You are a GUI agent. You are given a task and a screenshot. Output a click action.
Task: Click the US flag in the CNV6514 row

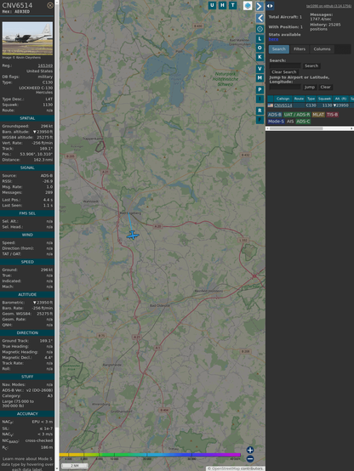pos(271,105)
